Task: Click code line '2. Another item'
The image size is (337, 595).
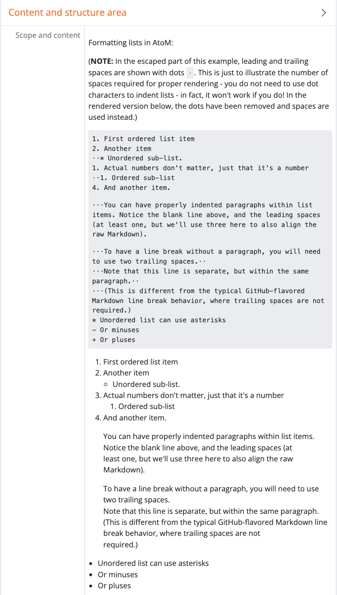Action: pyautogui.click(x=122, y=149)
